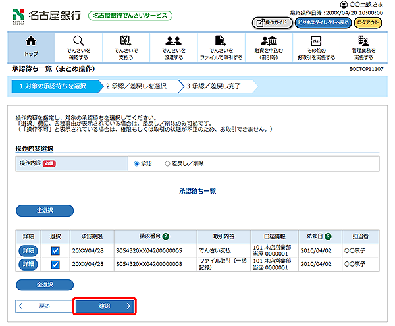Screen dimensions: 395x326
Task: Uncheck the ファイル取引 row checkbox
Action: click(55, 265)
